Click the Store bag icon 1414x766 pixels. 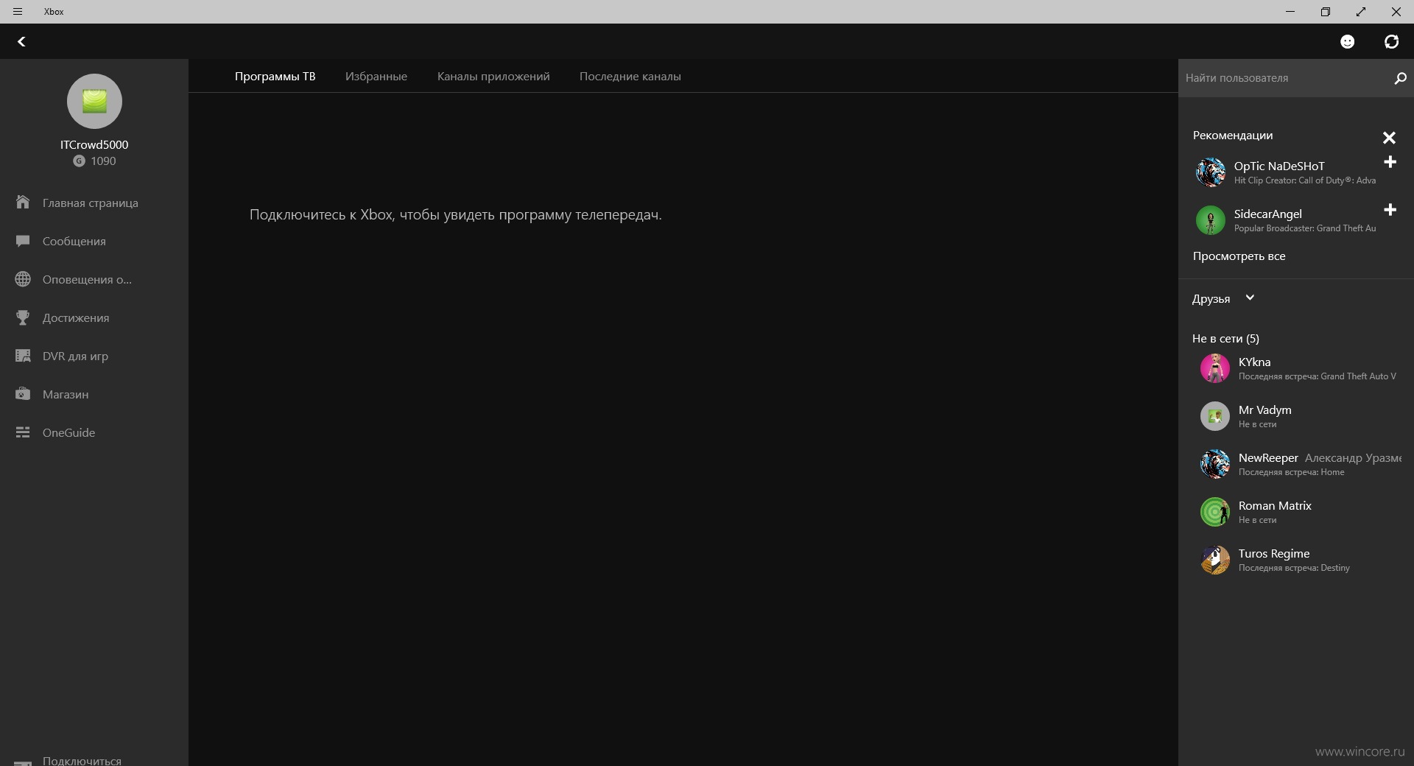23,394
